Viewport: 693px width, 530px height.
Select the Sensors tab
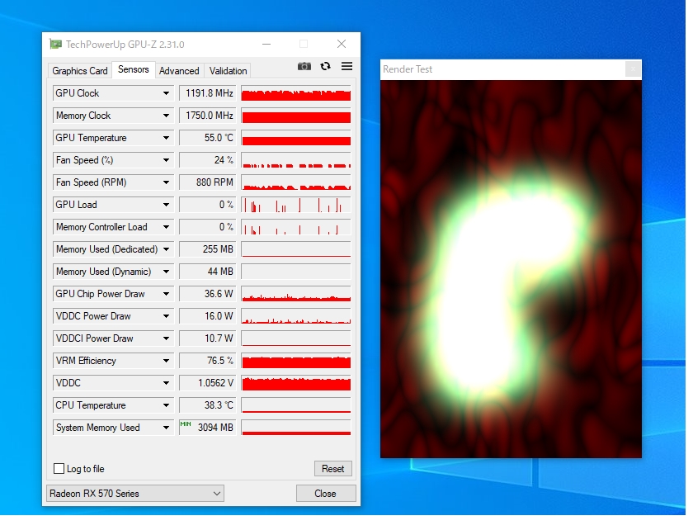(x=133, y=69)
